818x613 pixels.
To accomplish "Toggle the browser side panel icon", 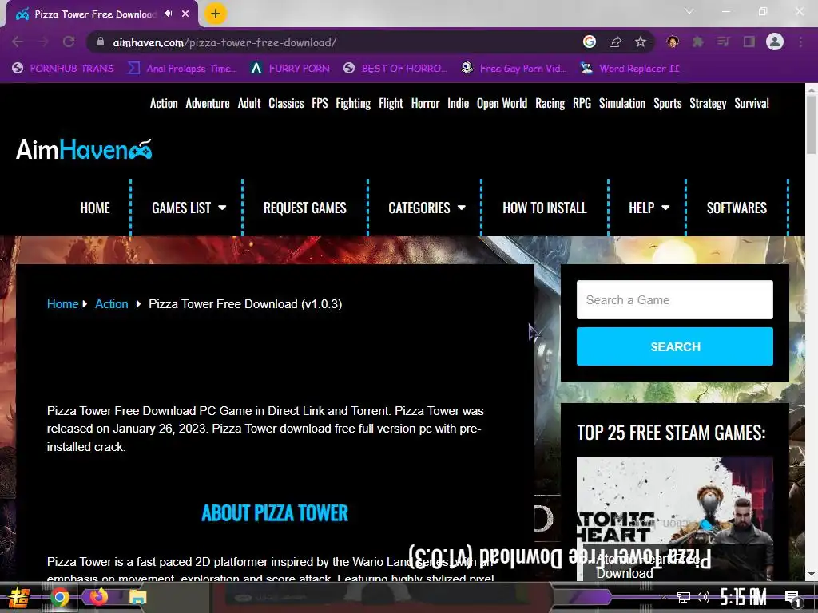I will (749, 42).
